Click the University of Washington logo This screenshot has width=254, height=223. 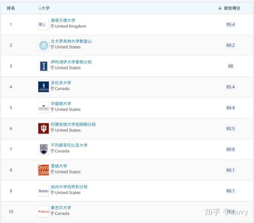[x=43, y=108]
